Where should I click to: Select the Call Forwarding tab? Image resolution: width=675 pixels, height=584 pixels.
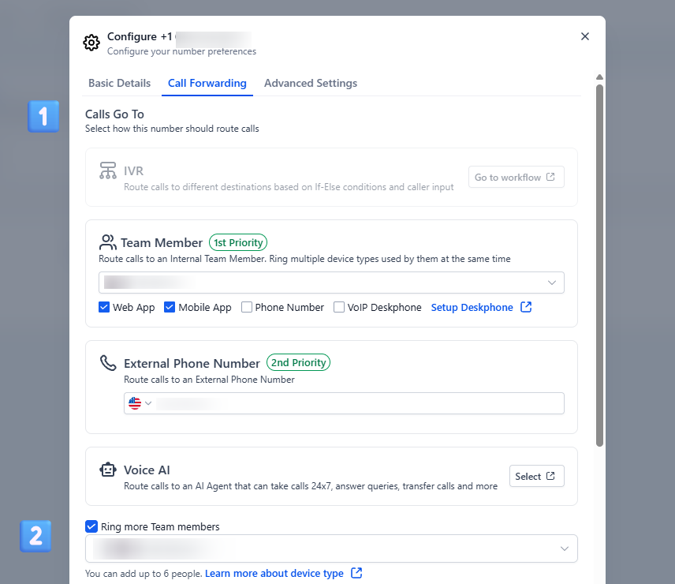pos(207,83)
